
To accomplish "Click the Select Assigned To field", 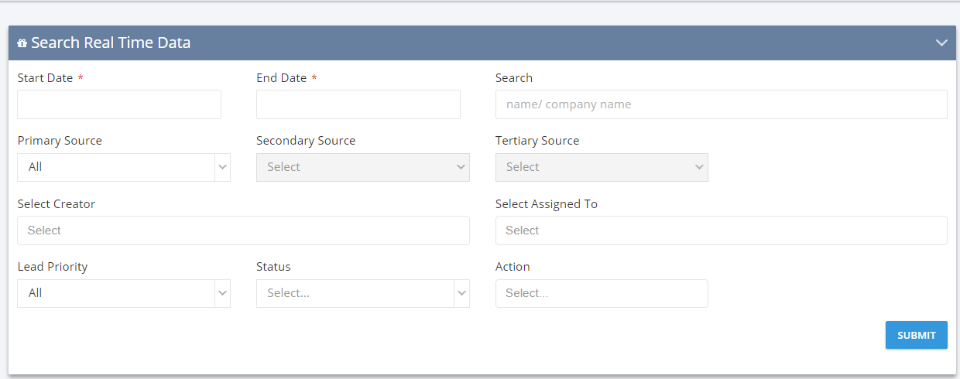I will [x=722, y=230].
